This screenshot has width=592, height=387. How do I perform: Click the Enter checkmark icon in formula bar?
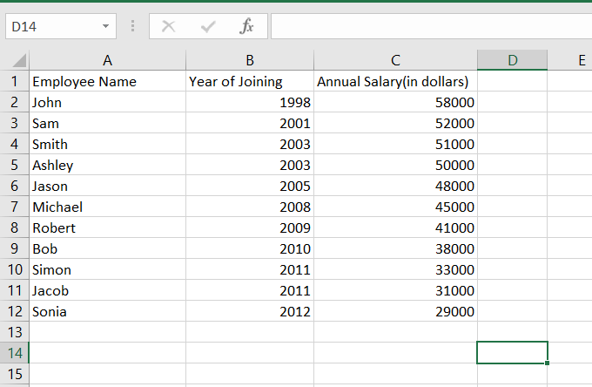coord(207,27)
